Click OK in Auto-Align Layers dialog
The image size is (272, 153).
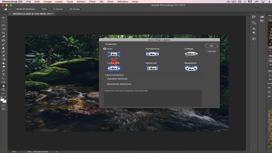tap(211, 46)
